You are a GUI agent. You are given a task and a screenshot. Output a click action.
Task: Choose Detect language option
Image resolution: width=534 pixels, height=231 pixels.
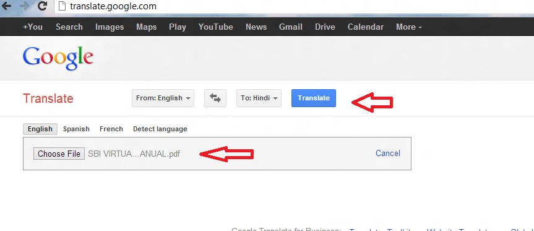(x=160, y=129)
